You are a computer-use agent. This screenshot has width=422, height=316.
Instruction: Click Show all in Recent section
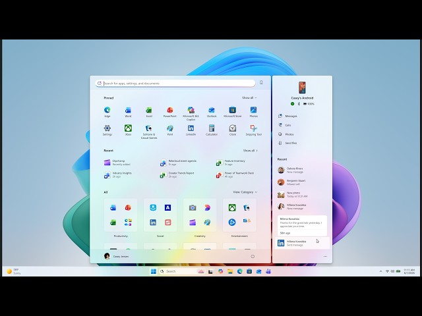[x=251, y=151]
